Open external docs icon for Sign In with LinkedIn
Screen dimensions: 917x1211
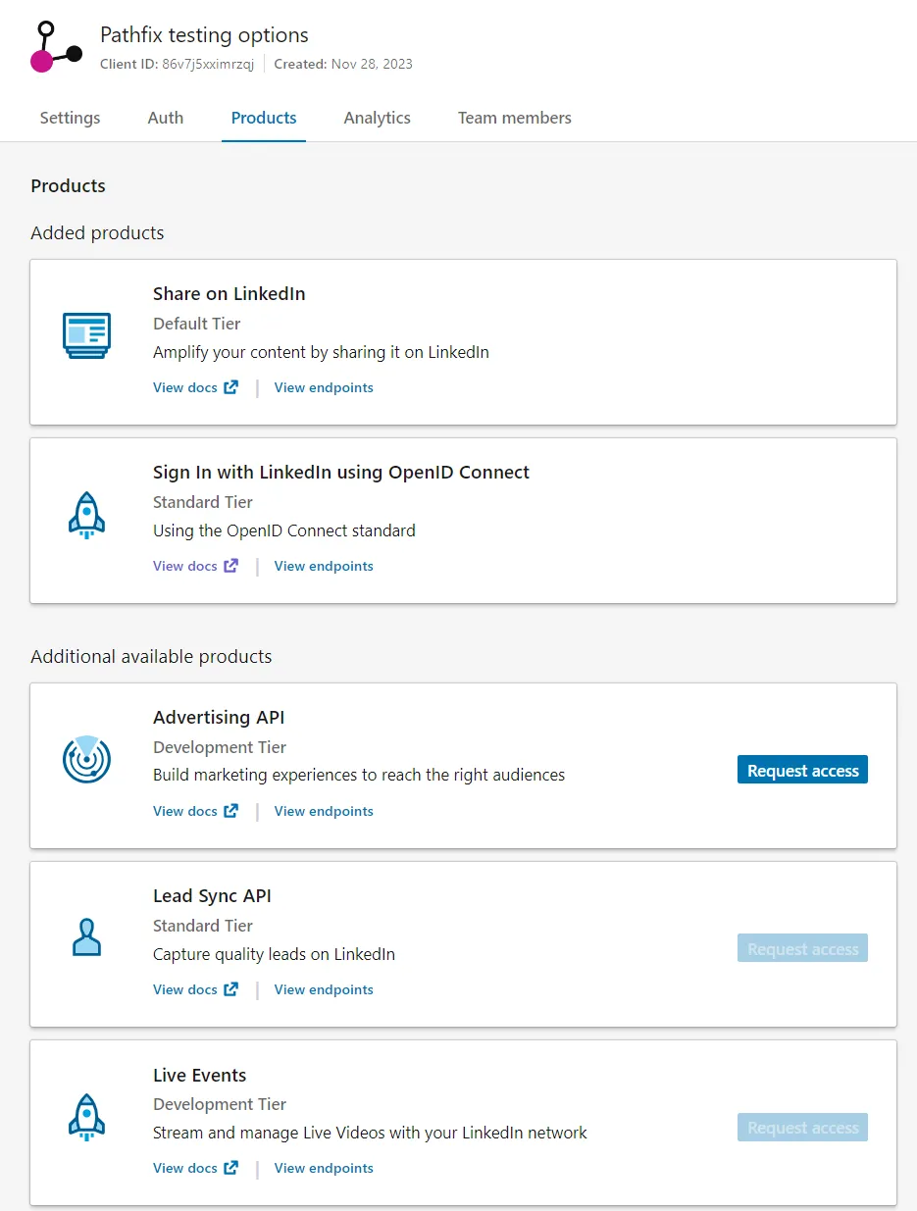pyautogui.click(x=230, y=566)
